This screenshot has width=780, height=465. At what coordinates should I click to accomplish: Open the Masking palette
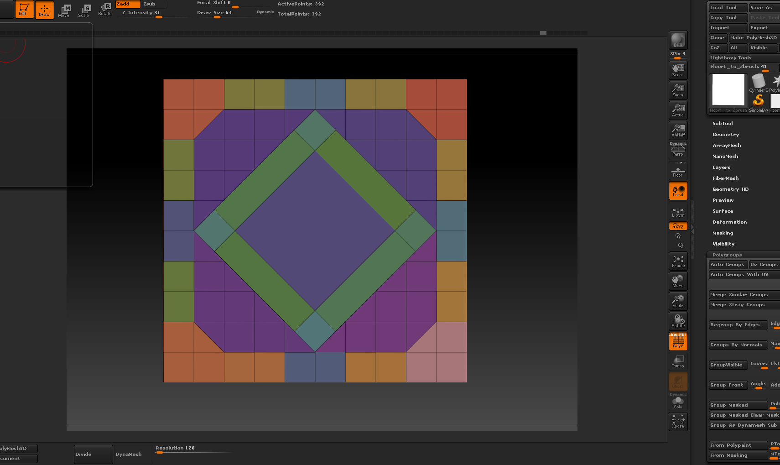[723, 233]
